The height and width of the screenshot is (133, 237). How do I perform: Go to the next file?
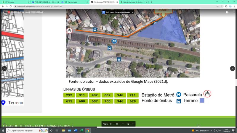(233, 69)
